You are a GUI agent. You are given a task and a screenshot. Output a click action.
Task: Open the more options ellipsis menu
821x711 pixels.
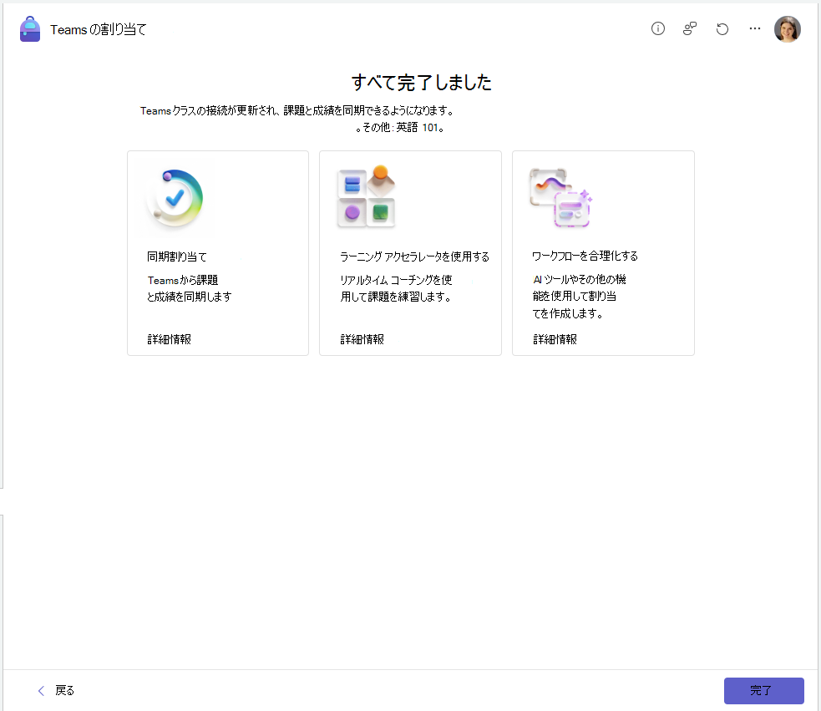point(754,28)
